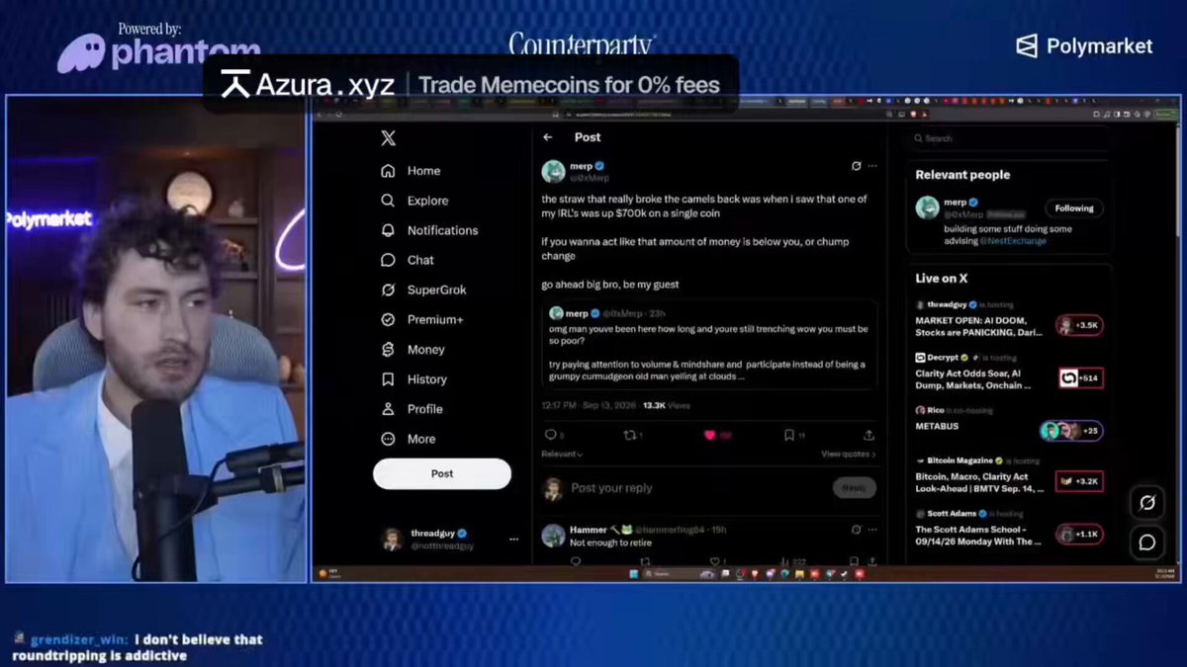The height and width of the screenshot is (667, 1187).
Task: Open the Premium+ sidebar item
Action: click(x=422, y=319)
